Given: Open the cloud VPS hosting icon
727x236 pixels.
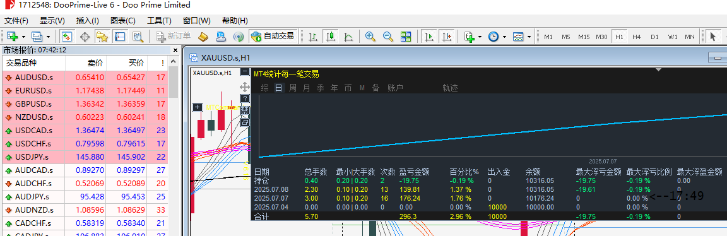Looking at the screenshot, I should [221, 36].
